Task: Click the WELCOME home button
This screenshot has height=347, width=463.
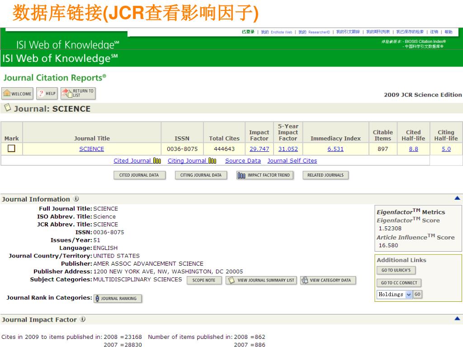Action: [x=18, y=94]
